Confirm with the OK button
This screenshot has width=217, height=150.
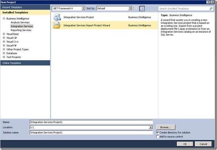(185, 144)
